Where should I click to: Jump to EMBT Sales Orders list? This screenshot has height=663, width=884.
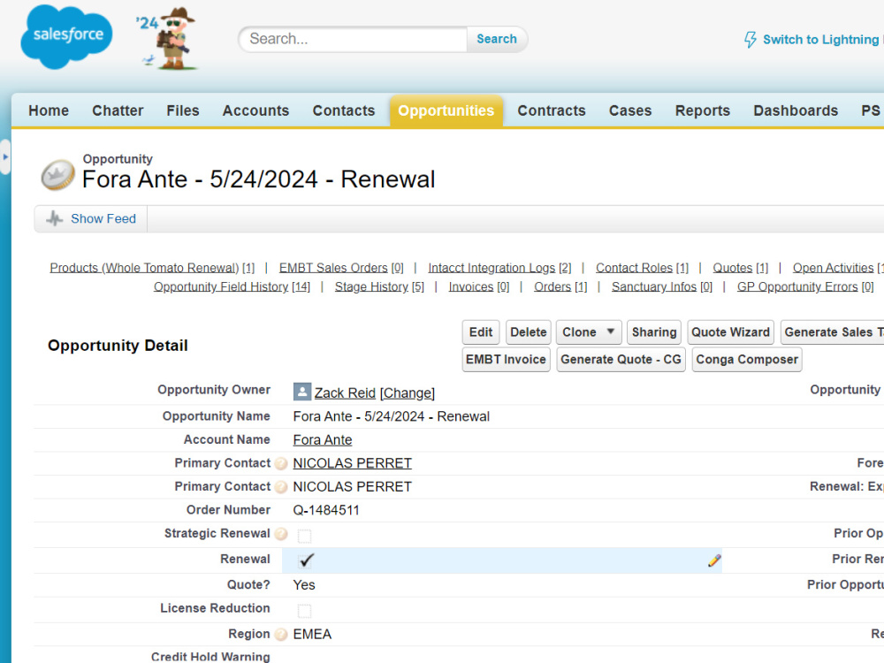(x=341, y=268)
